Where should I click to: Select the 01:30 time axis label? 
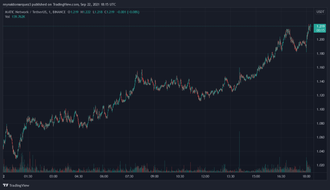(x=28, y=177)
